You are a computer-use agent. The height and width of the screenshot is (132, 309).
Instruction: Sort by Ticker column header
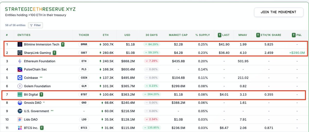pos(84,35)
